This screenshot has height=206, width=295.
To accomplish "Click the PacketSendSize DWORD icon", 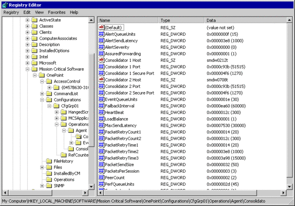I will (101, 165).
